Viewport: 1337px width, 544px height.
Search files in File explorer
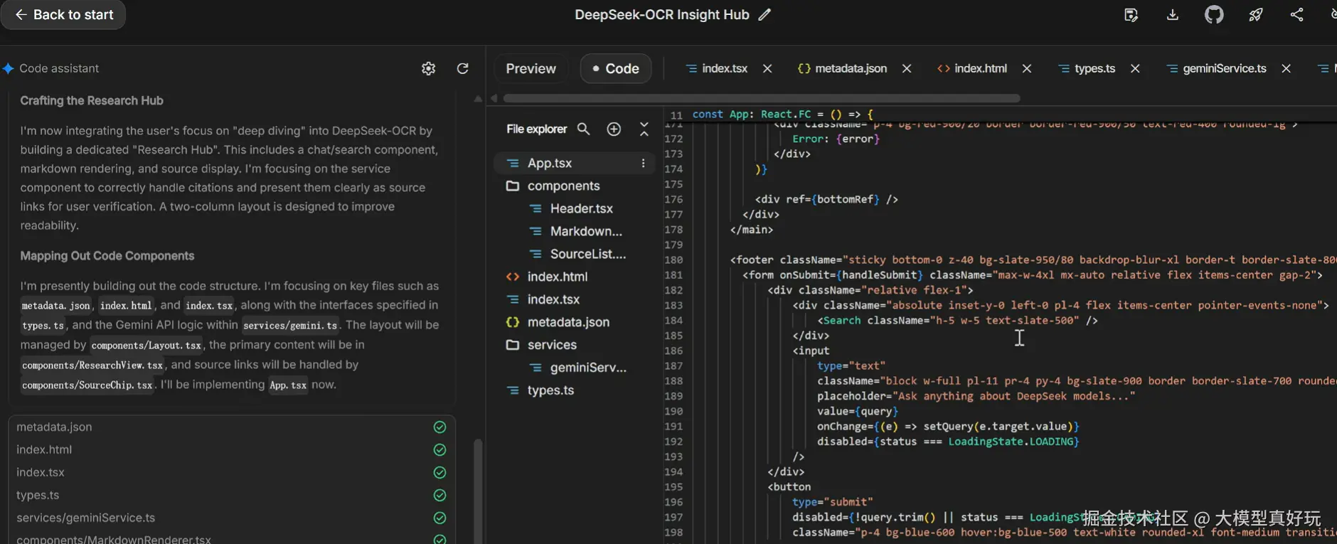[583, 129]
